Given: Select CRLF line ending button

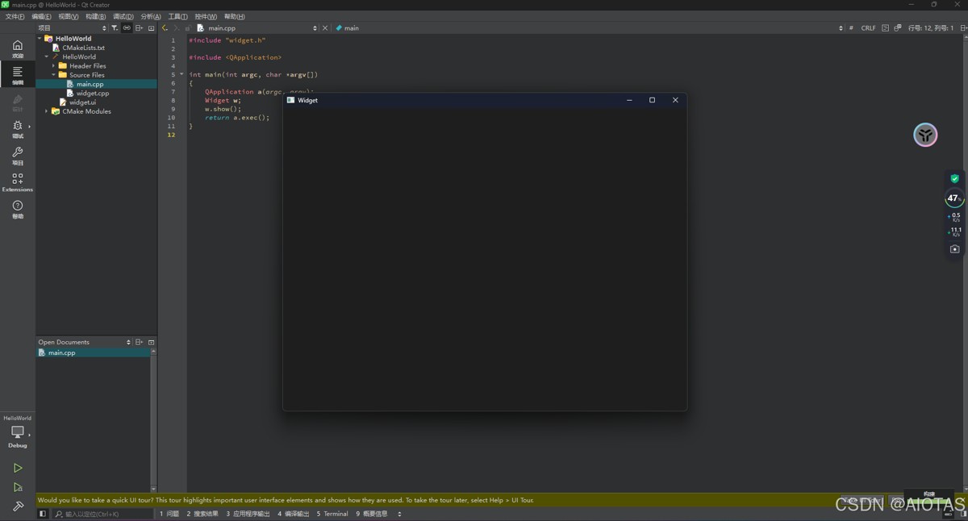Looking at the screenshot, I should (x=868, y=27).
